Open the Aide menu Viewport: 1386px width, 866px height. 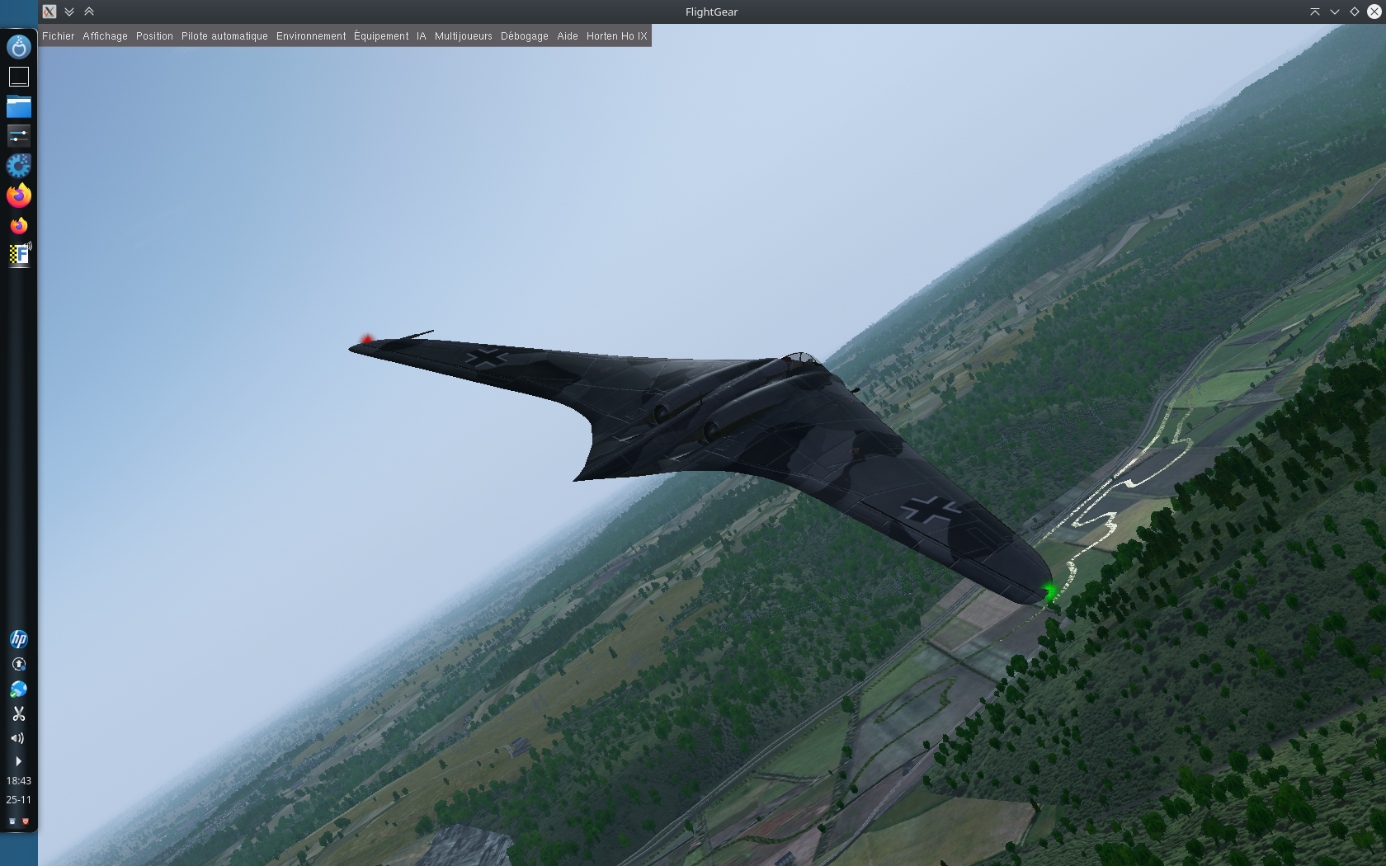tap(568, 36)
